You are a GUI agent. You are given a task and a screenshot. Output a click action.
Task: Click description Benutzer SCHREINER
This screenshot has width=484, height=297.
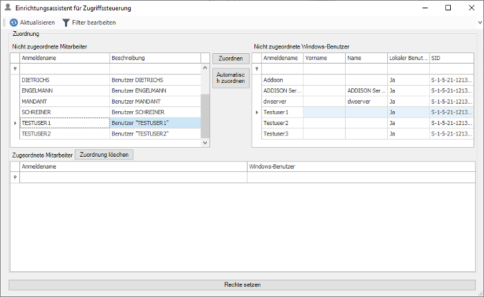[x=138, y=113]
